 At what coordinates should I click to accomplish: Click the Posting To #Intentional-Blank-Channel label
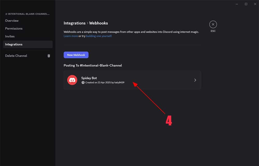tap(93, 65)
